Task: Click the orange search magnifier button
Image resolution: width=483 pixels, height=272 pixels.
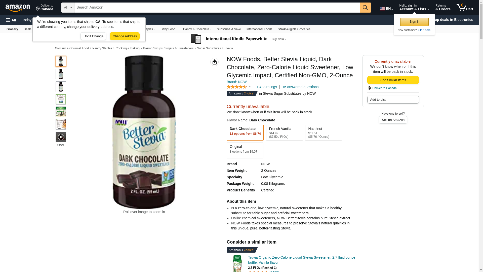Action: [x=365, y=8]
